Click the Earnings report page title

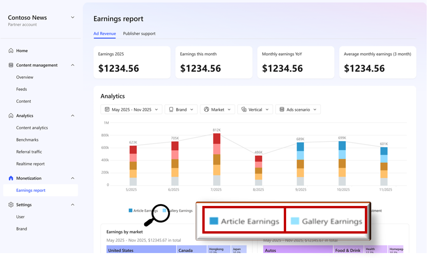118,19
